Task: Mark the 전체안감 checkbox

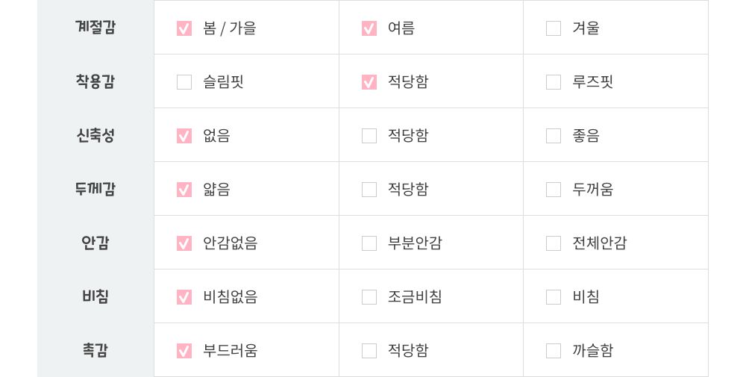Action: 554,243
